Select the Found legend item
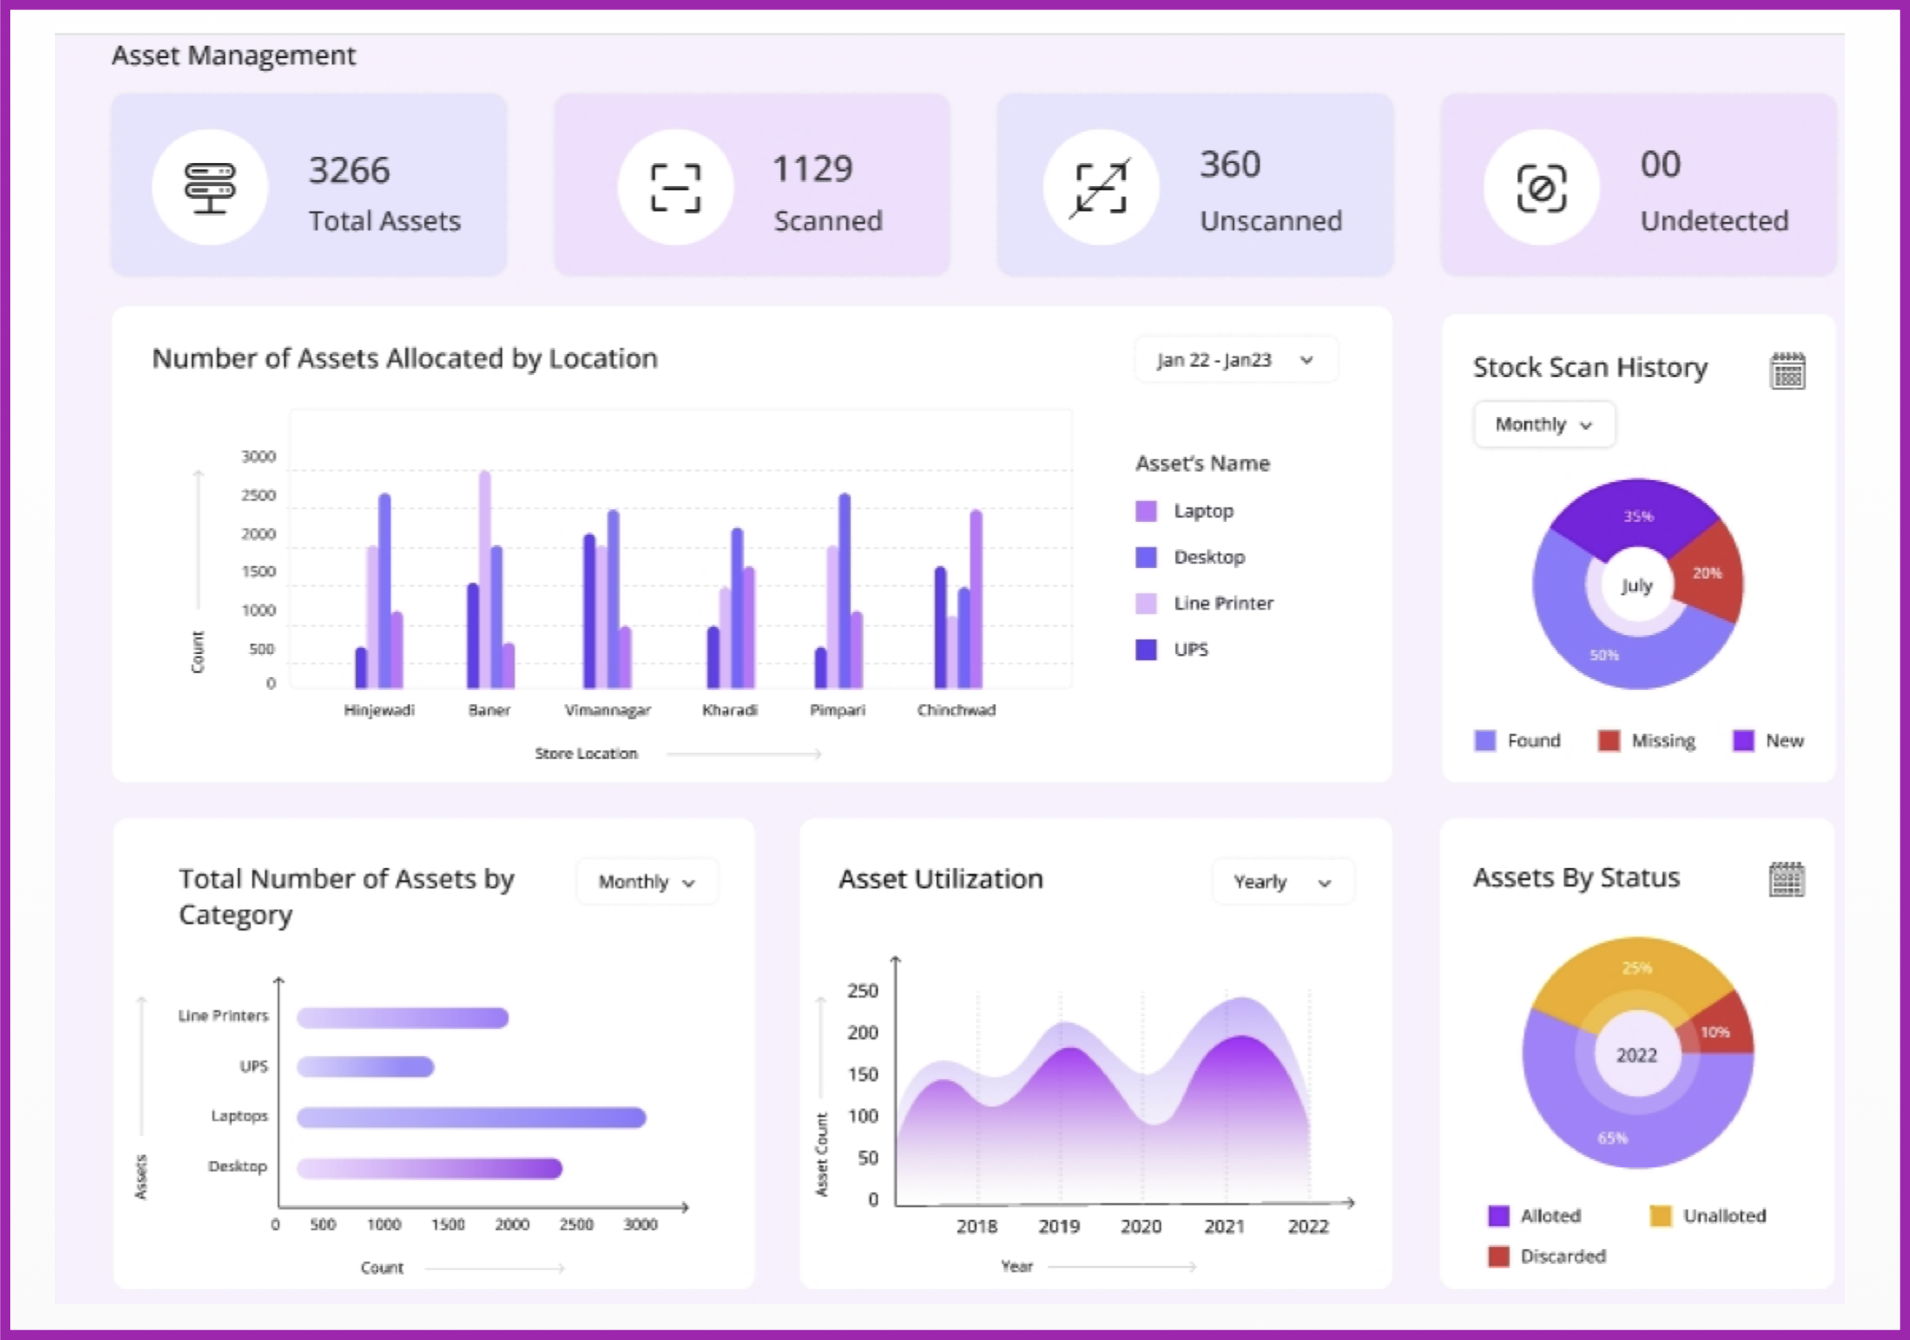 click(1532, 740)
